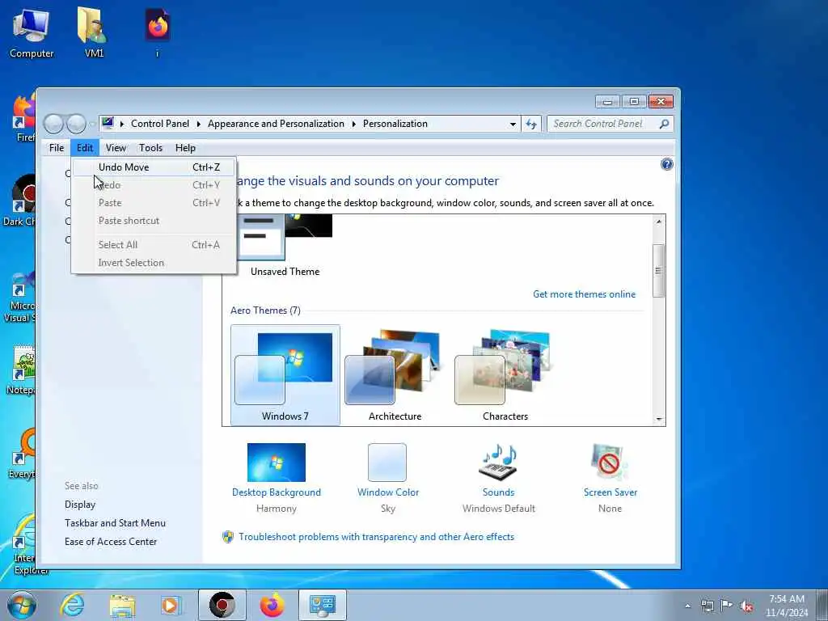This screenshot has height=621, width=828.
Task: Click the muted volume tray icon
Action: [746, 606]
